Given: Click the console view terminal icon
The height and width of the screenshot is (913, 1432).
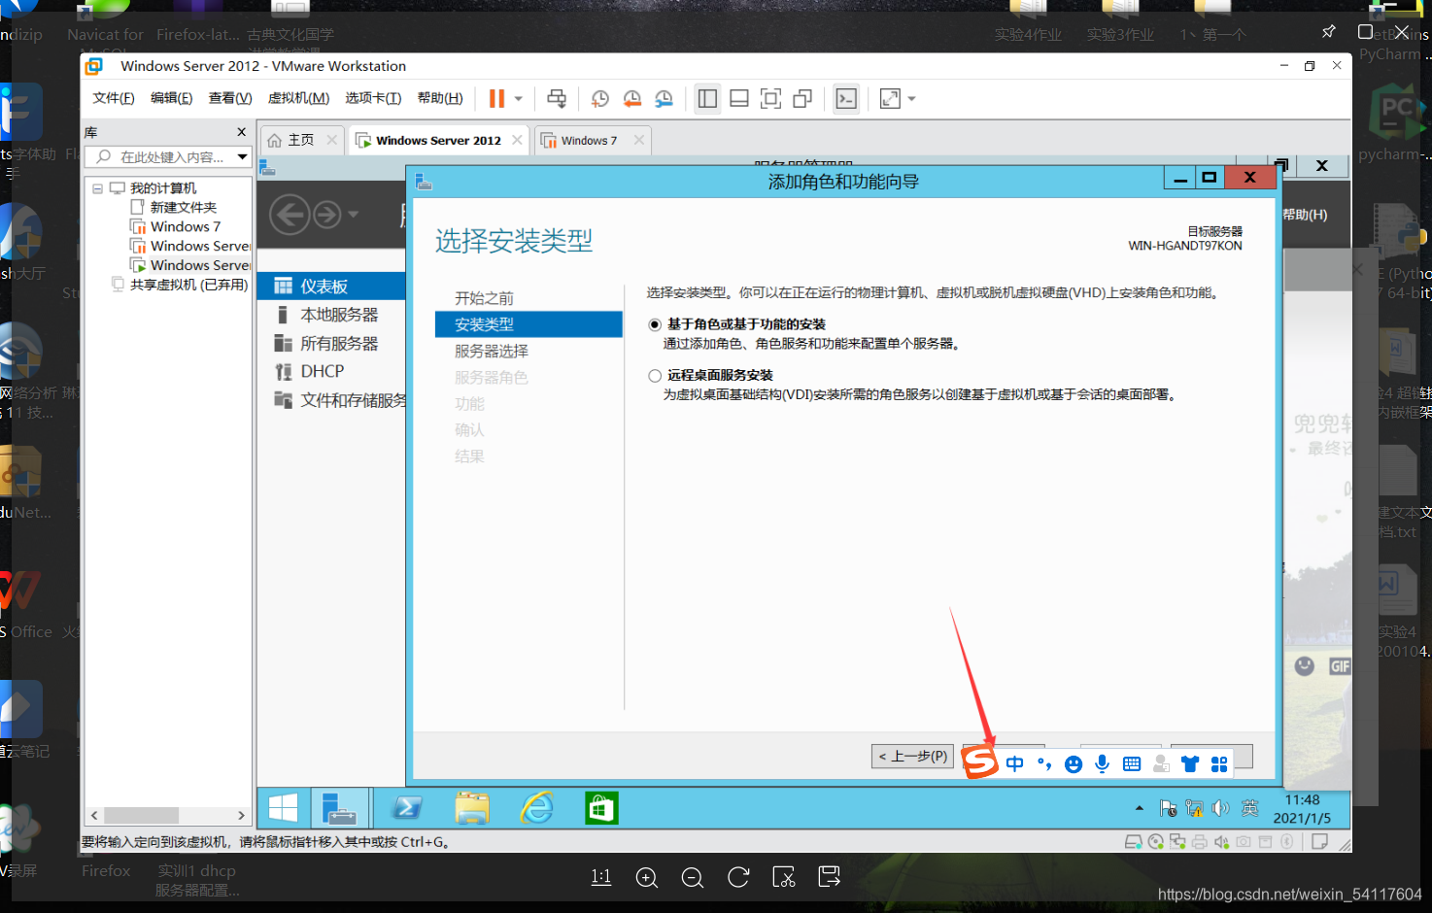Looking at the screenshot, I should click(x=846, y=98).
